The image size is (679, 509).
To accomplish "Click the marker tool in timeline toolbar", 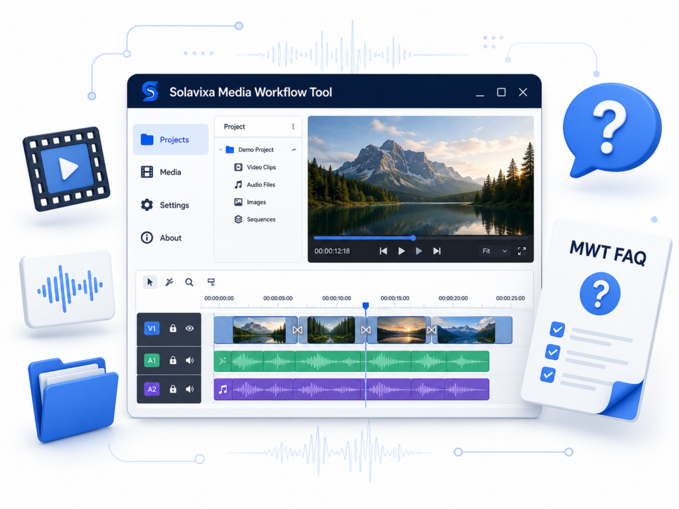I will point(211,282).
